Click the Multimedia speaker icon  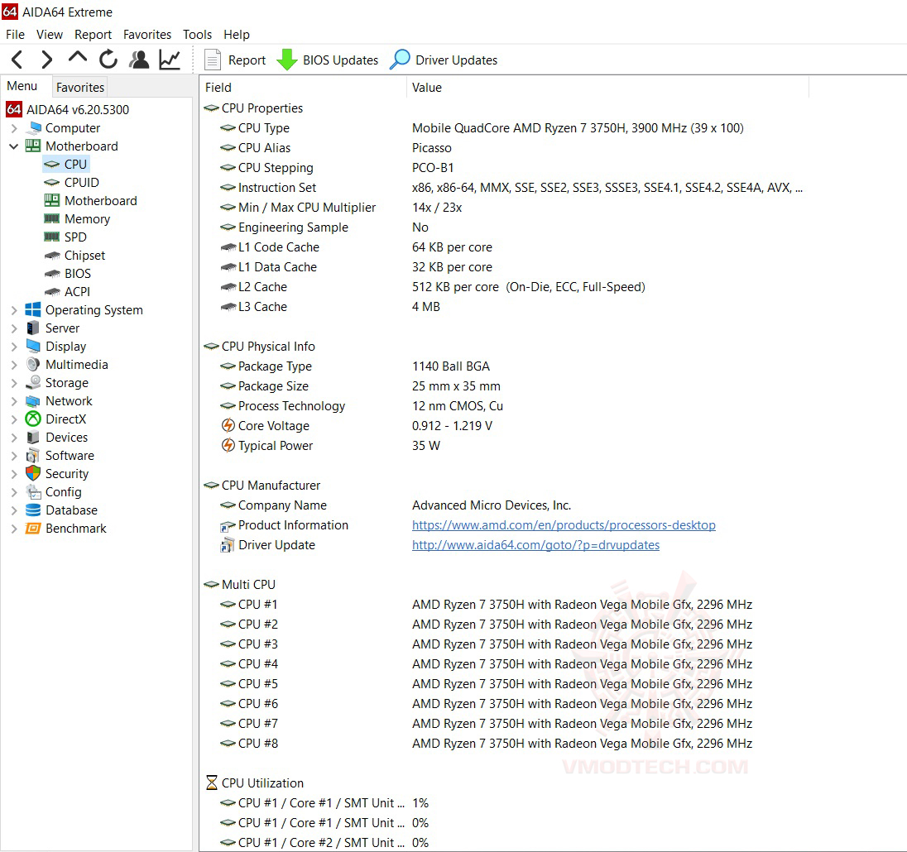click(x=33, y=364)
